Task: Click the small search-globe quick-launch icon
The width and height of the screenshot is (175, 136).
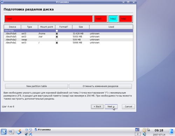Action: tap(27, 130)
